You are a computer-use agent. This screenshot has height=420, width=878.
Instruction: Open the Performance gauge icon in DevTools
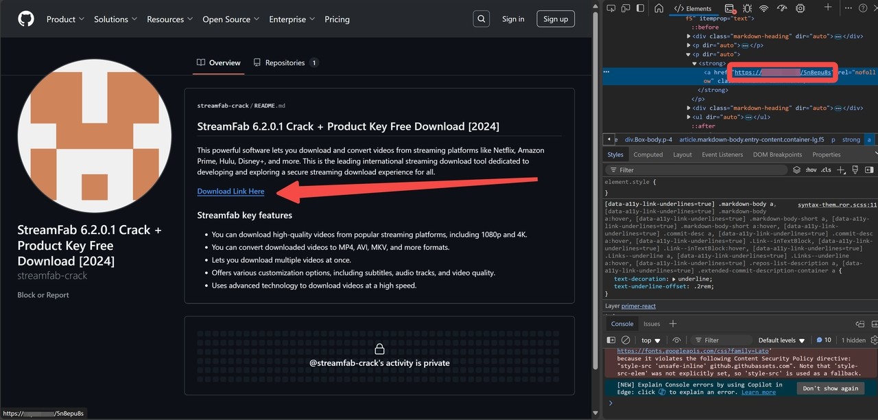[x=782, y=8]
